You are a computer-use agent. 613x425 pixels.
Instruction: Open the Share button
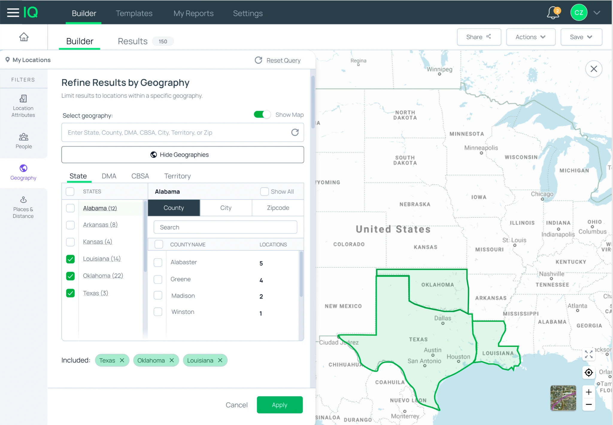[x=479, y=37]
